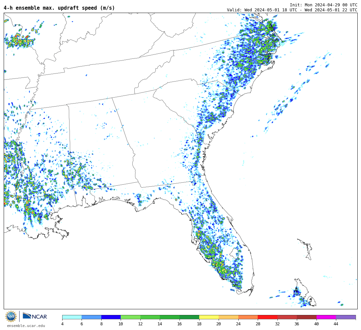Viewport: 361px width, 330px height.
Task: Click the Valid time range text
Action: coord(292,10)
